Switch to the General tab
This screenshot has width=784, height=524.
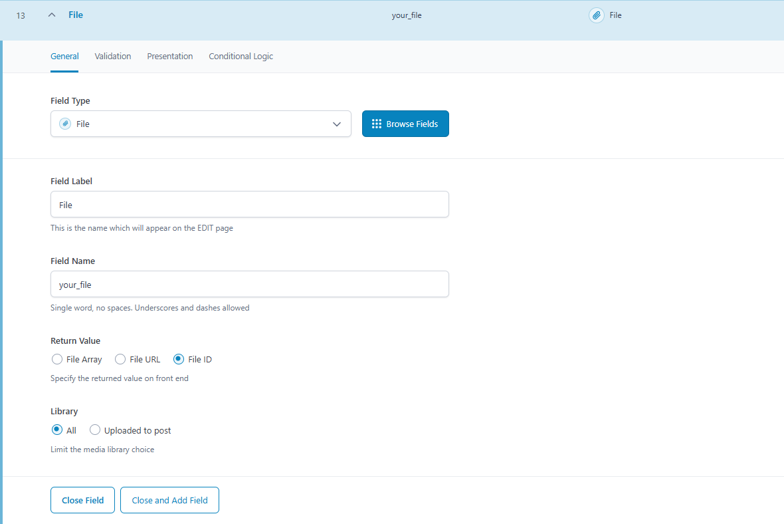(x=64, y=57)
